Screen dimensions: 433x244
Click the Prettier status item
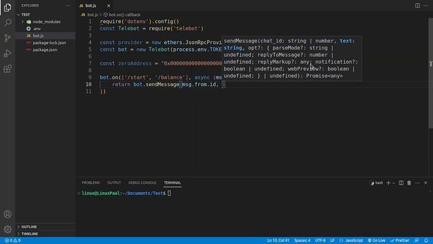click(400, 241)
